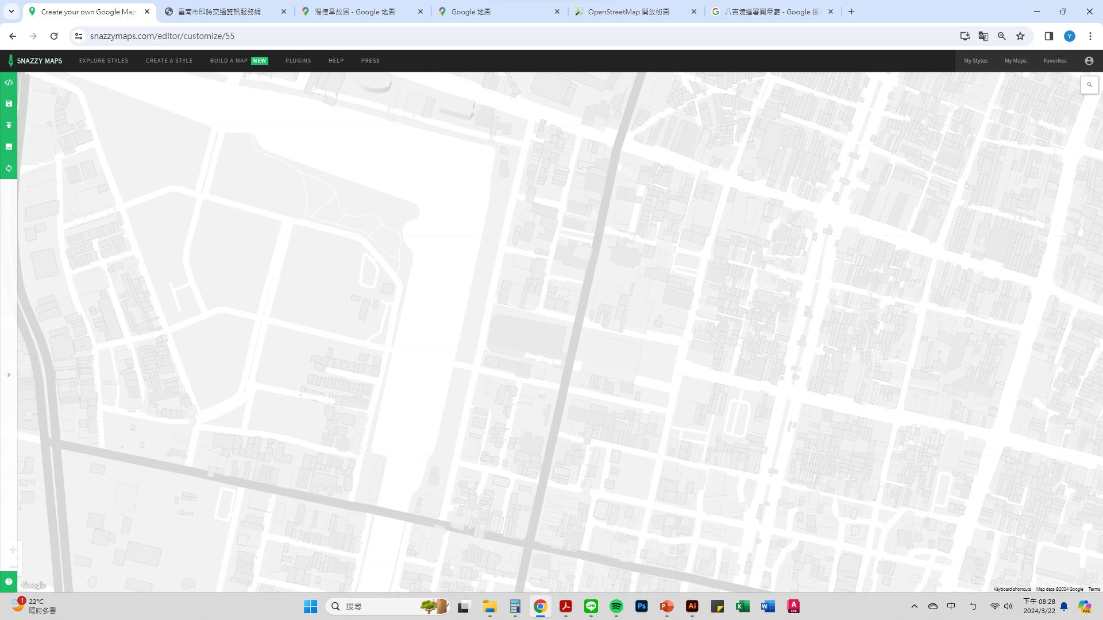
Task: Bookmark this page with star icon
Action: (x=1020, y=36)
